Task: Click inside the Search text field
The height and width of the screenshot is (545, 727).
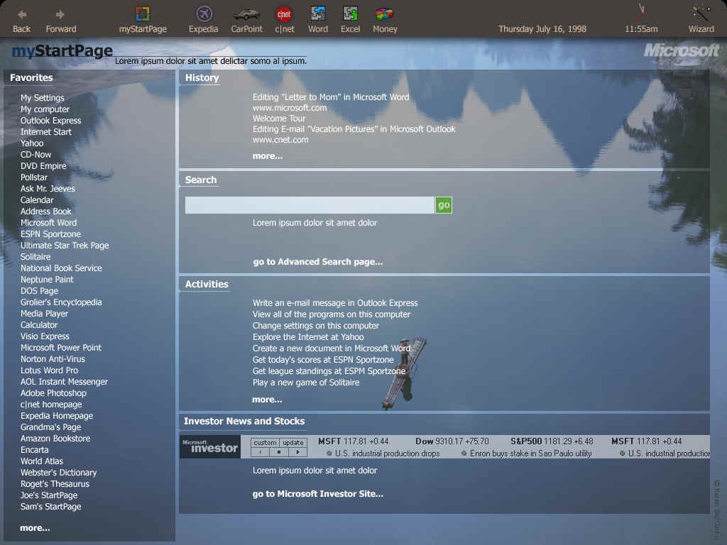Action: tap(310, 205)
